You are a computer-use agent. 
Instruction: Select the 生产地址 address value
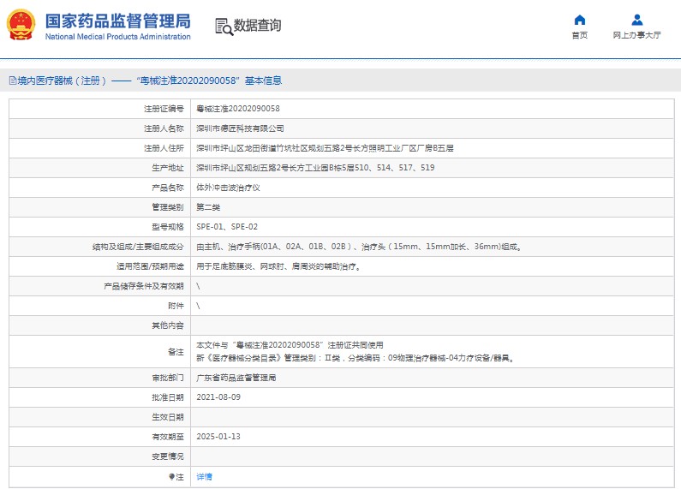pyautogui.click(x=315, y=168)
